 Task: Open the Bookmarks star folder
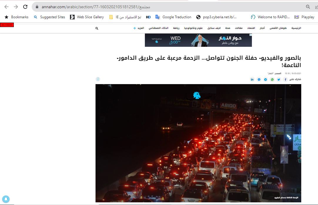pos(16,17)
